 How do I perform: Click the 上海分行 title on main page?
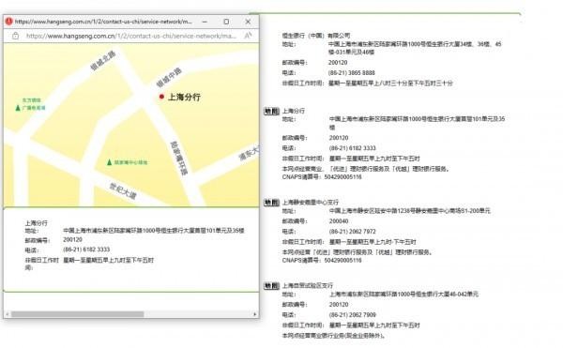pos(294,111)
